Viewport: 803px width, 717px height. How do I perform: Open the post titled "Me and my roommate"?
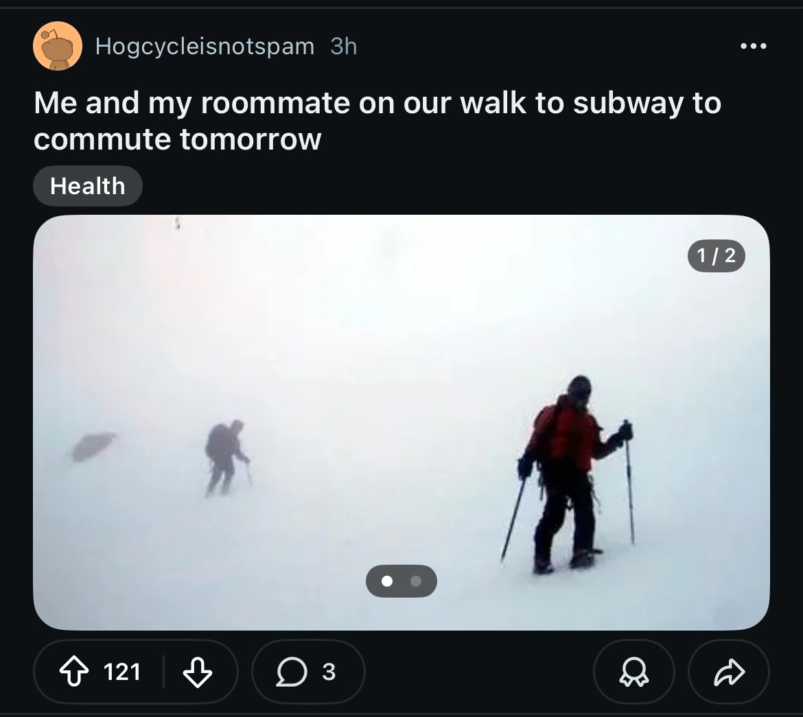coord(377,121)
